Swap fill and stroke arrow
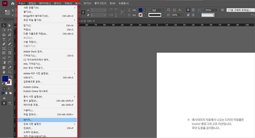This screenshot has width=255, height=138. click(11, 77)
